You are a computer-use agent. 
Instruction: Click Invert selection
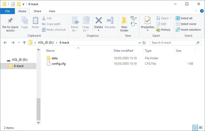(188, 30)
